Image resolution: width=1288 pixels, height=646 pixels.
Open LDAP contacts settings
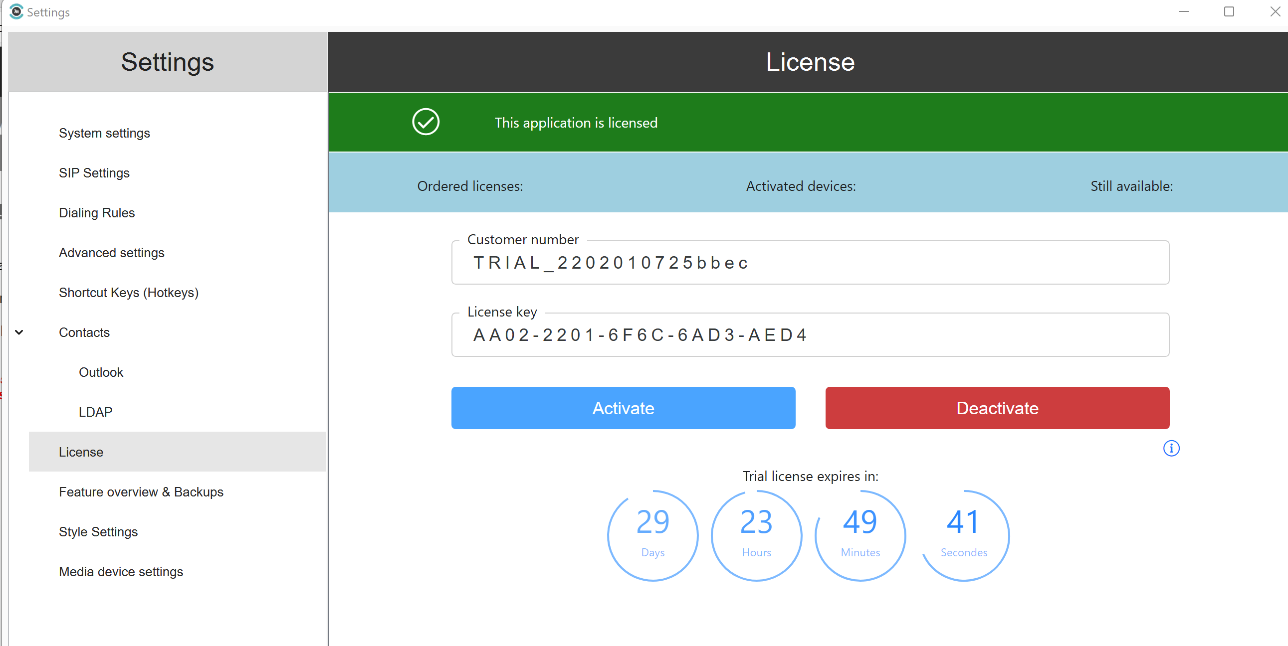[x=95, y=412]
